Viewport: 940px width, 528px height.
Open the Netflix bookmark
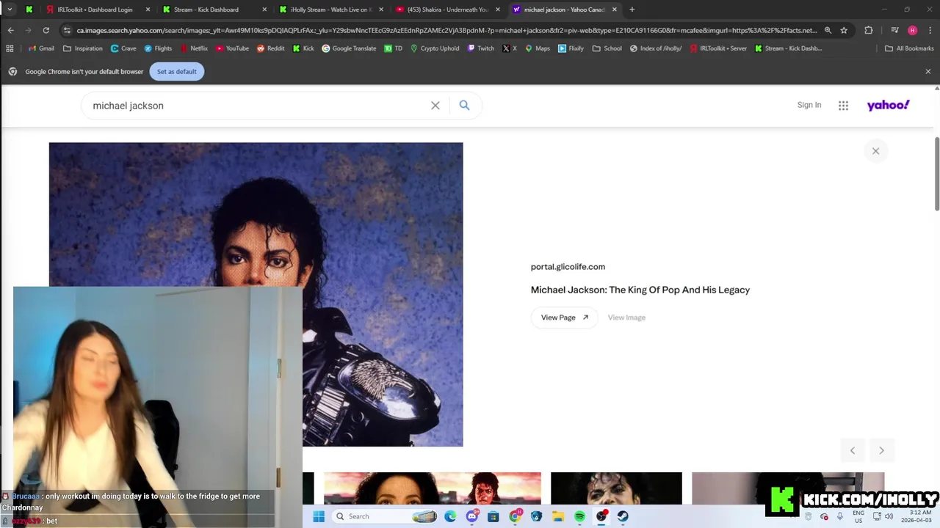point(194,48)
